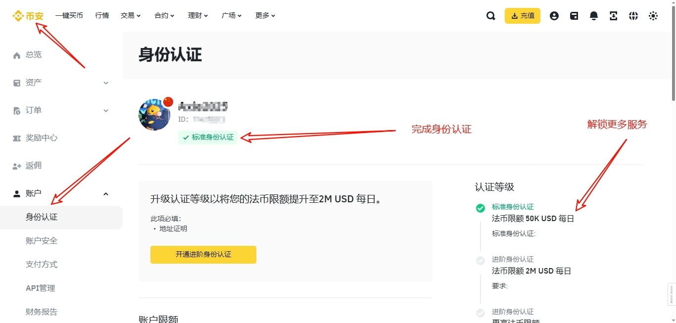Select the 总览 sidebar item

[x=33, y=54]
